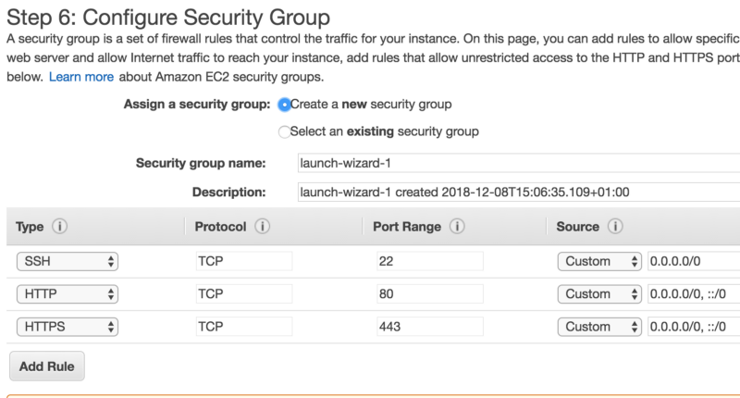Viewport: 740px width, 398px height.
Task: Open the HTTP rule type dropdown
Action: click(x=68, y=294)
